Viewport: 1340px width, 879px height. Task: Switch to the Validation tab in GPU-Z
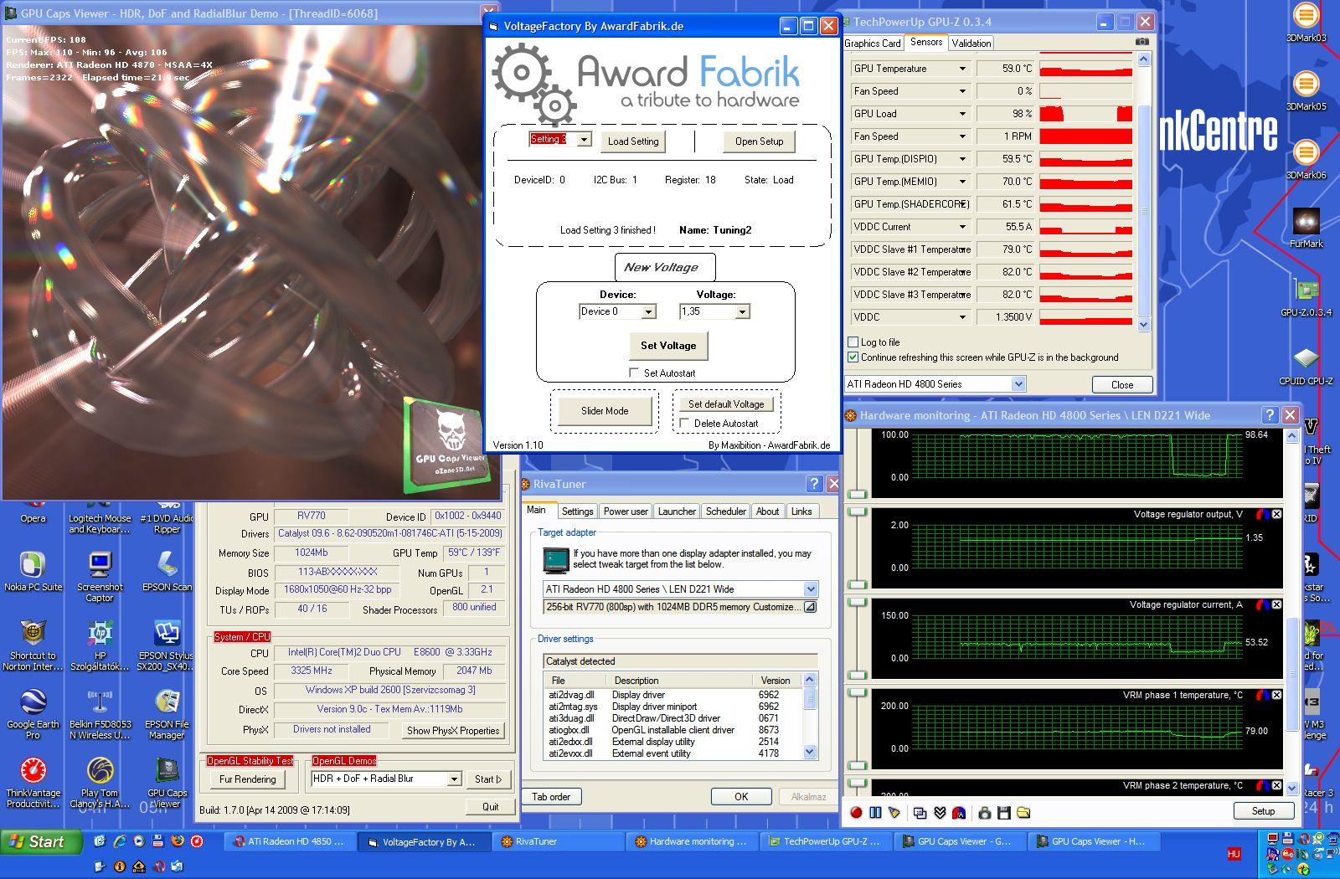pyautogui.click(x=971, y=43)
